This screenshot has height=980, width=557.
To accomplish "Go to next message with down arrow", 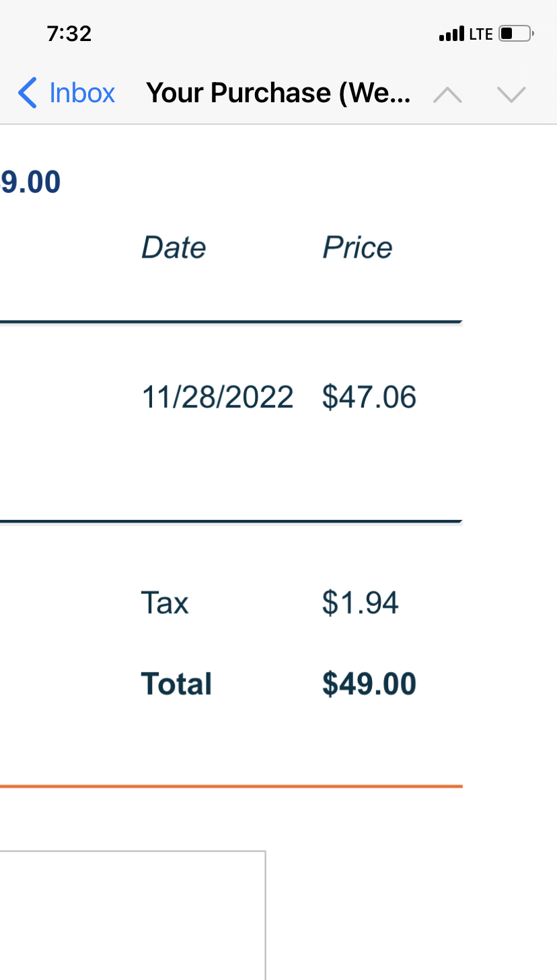I will 511,95.
